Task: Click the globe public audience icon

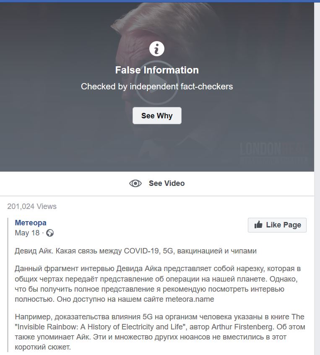Action: click(x=50, y=233)
